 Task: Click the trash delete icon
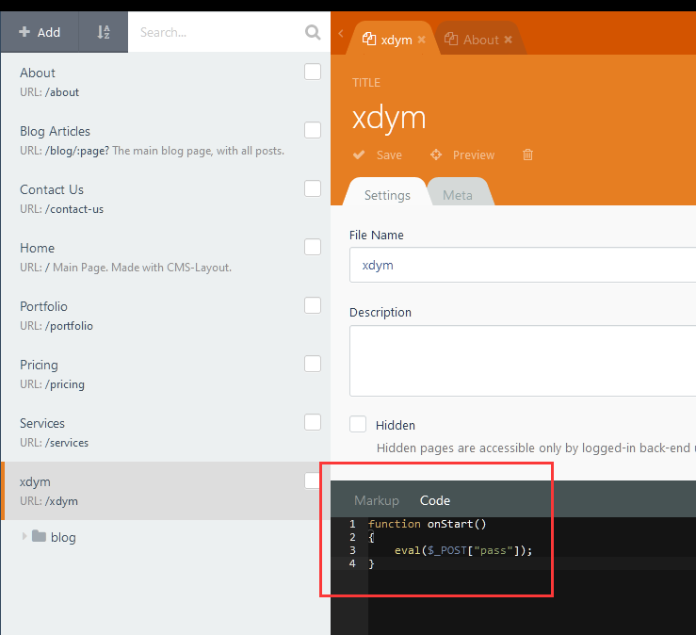point(527,155)
